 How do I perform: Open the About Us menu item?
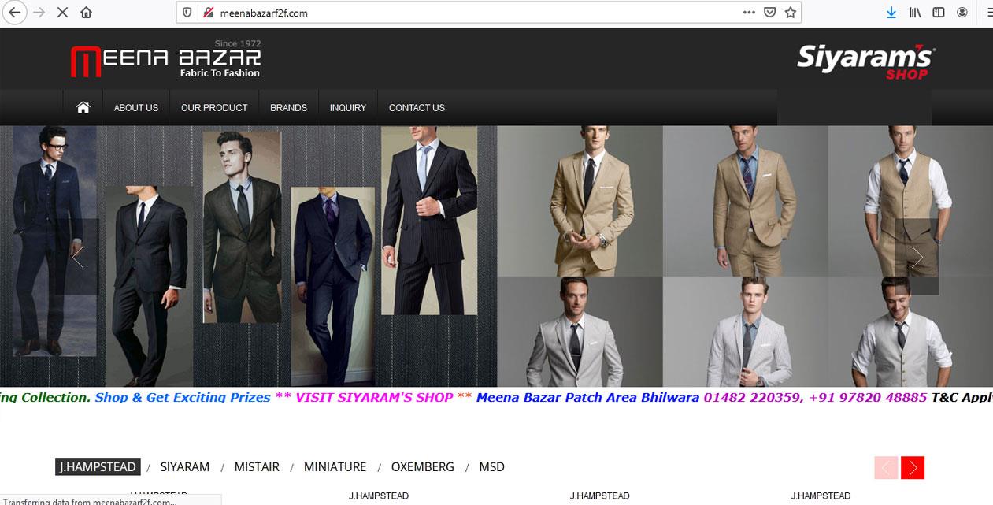pos(136,108)
